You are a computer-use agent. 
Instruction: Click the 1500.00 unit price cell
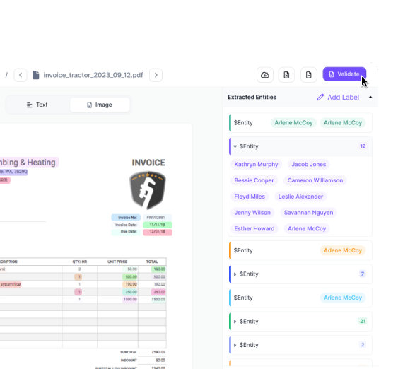pyautogui.click(x=130, y=299)
